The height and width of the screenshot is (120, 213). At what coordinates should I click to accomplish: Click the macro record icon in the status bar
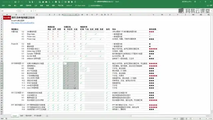[x=6, y=119]
